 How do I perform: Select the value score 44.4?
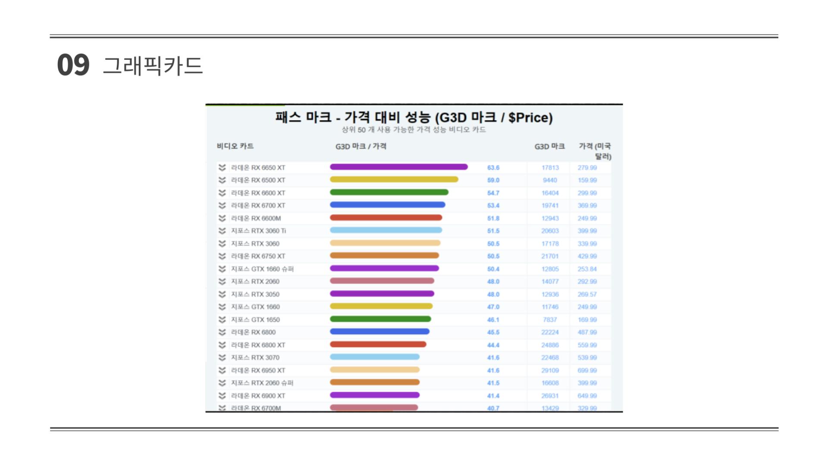tap(493, 345)
